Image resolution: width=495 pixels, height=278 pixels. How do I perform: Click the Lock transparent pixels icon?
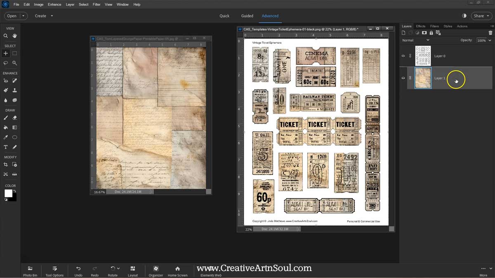tap(438, 33)
